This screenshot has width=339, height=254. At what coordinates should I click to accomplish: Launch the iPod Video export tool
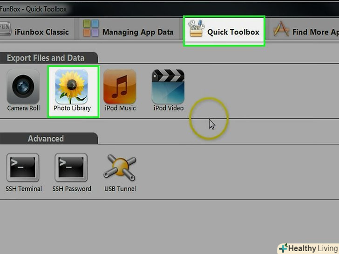click(x=168, y=87)
